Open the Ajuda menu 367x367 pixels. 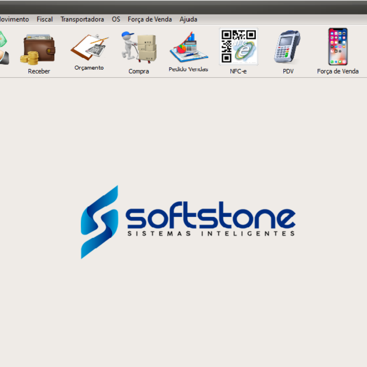coord(188,19)
